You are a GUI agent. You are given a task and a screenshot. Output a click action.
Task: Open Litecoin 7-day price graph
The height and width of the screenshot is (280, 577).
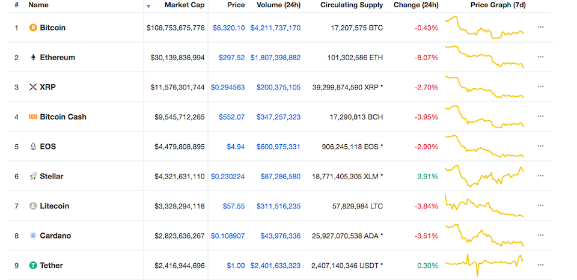point(484,205)
